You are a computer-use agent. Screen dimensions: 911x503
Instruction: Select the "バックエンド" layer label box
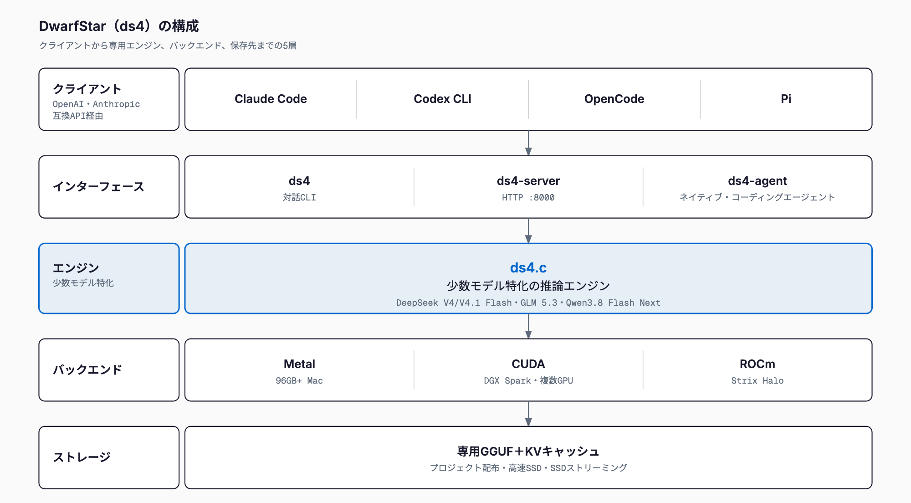pos(109,370)
